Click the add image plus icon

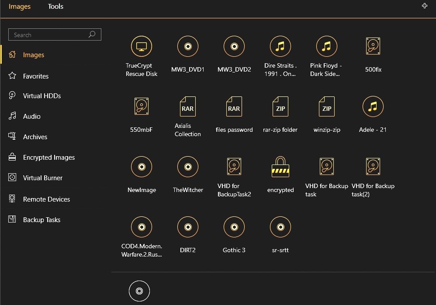(x=424, y=6)
